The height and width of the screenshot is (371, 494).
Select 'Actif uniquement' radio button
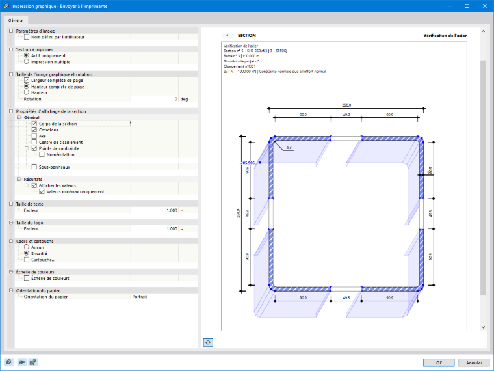(27, 55)
